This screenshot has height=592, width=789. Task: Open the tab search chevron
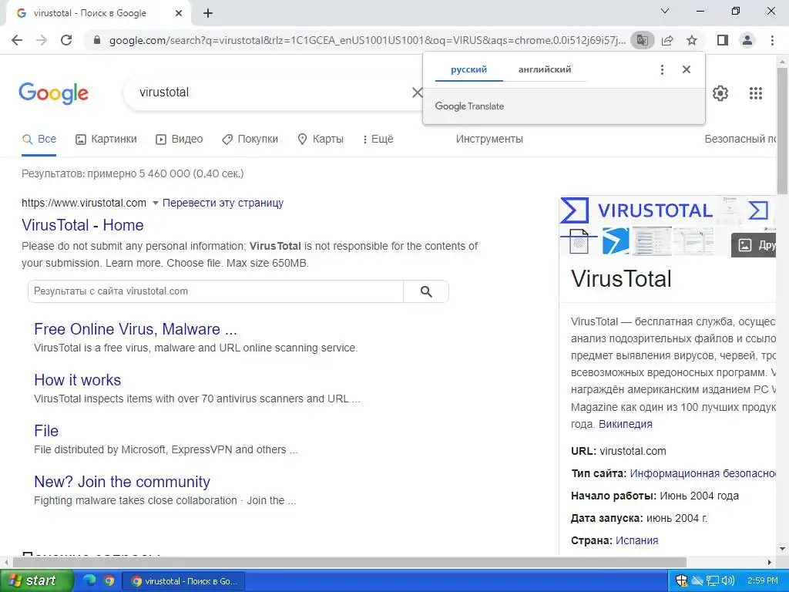665,11
